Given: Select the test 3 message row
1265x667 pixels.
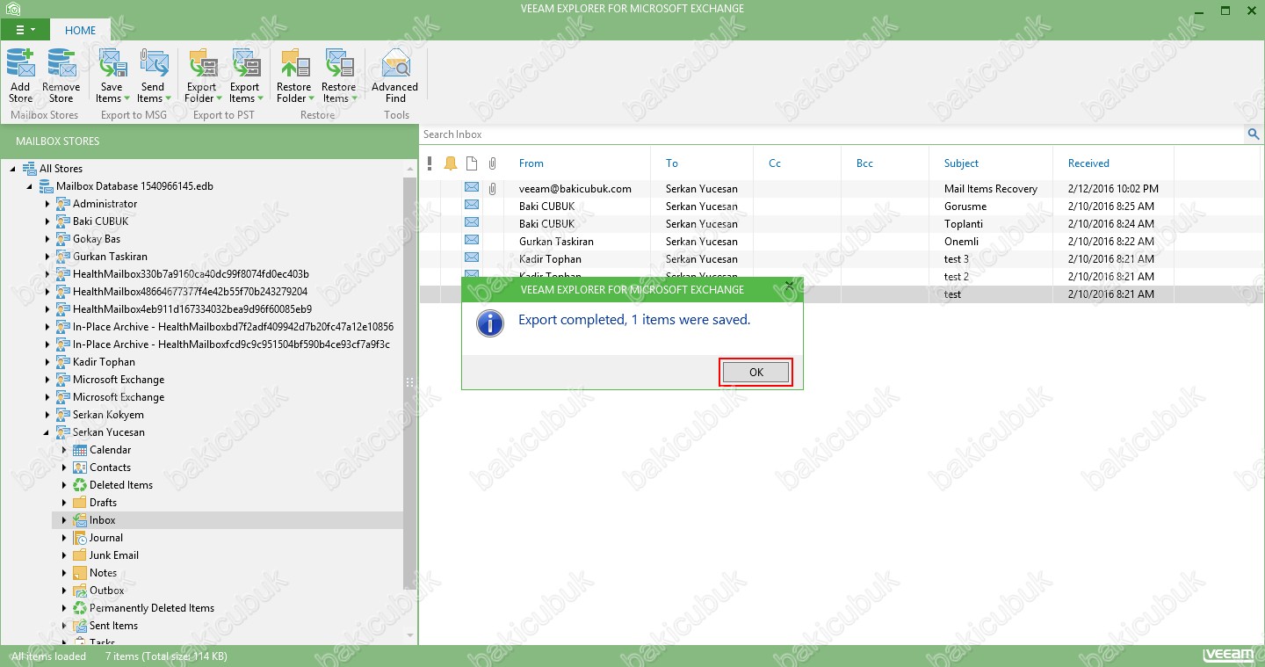Looking at the screenshot, I should pyautogui.click(x=841, y=258).
